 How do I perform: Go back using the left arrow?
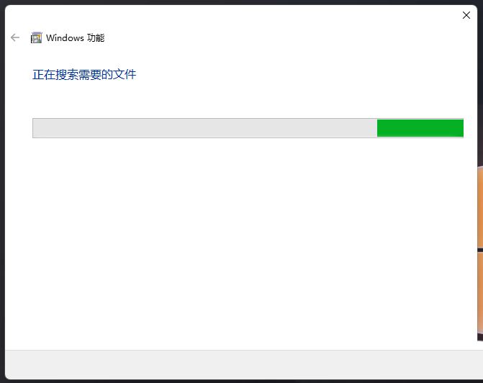[15, 38]
